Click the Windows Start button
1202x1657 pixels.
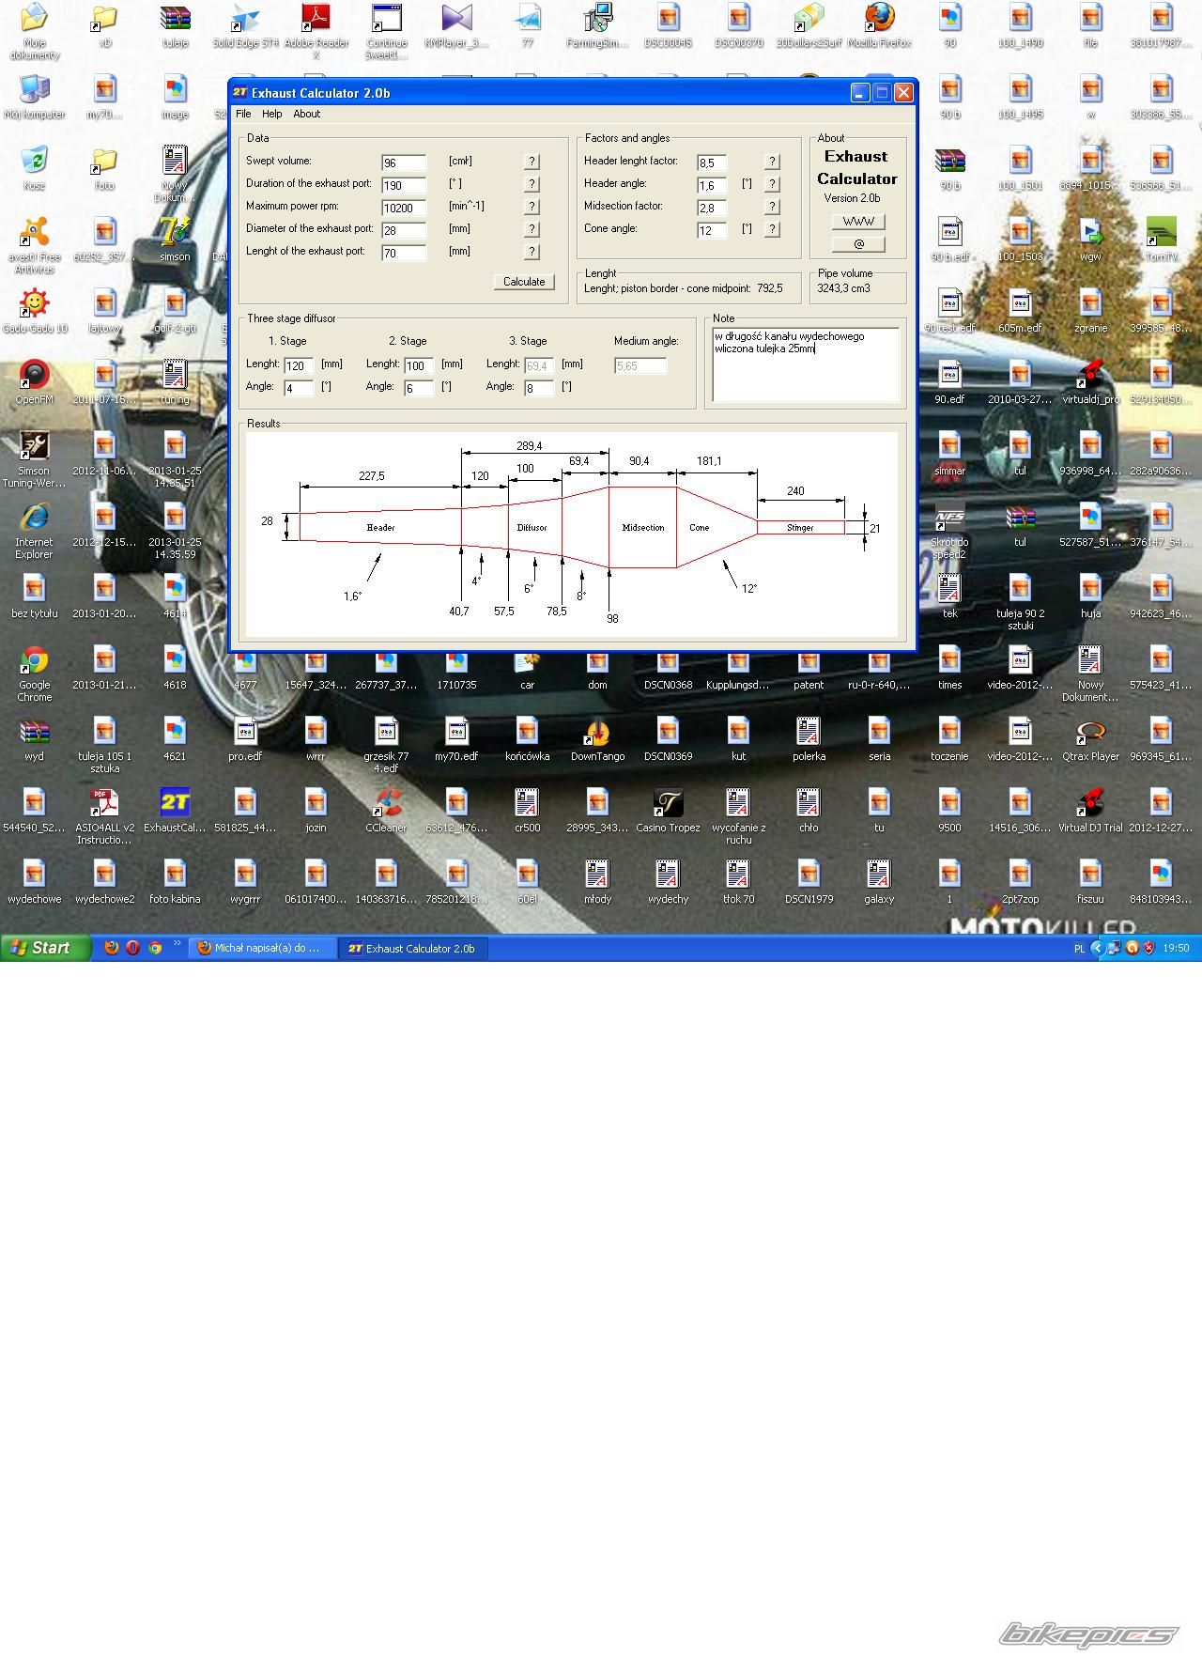45,948
